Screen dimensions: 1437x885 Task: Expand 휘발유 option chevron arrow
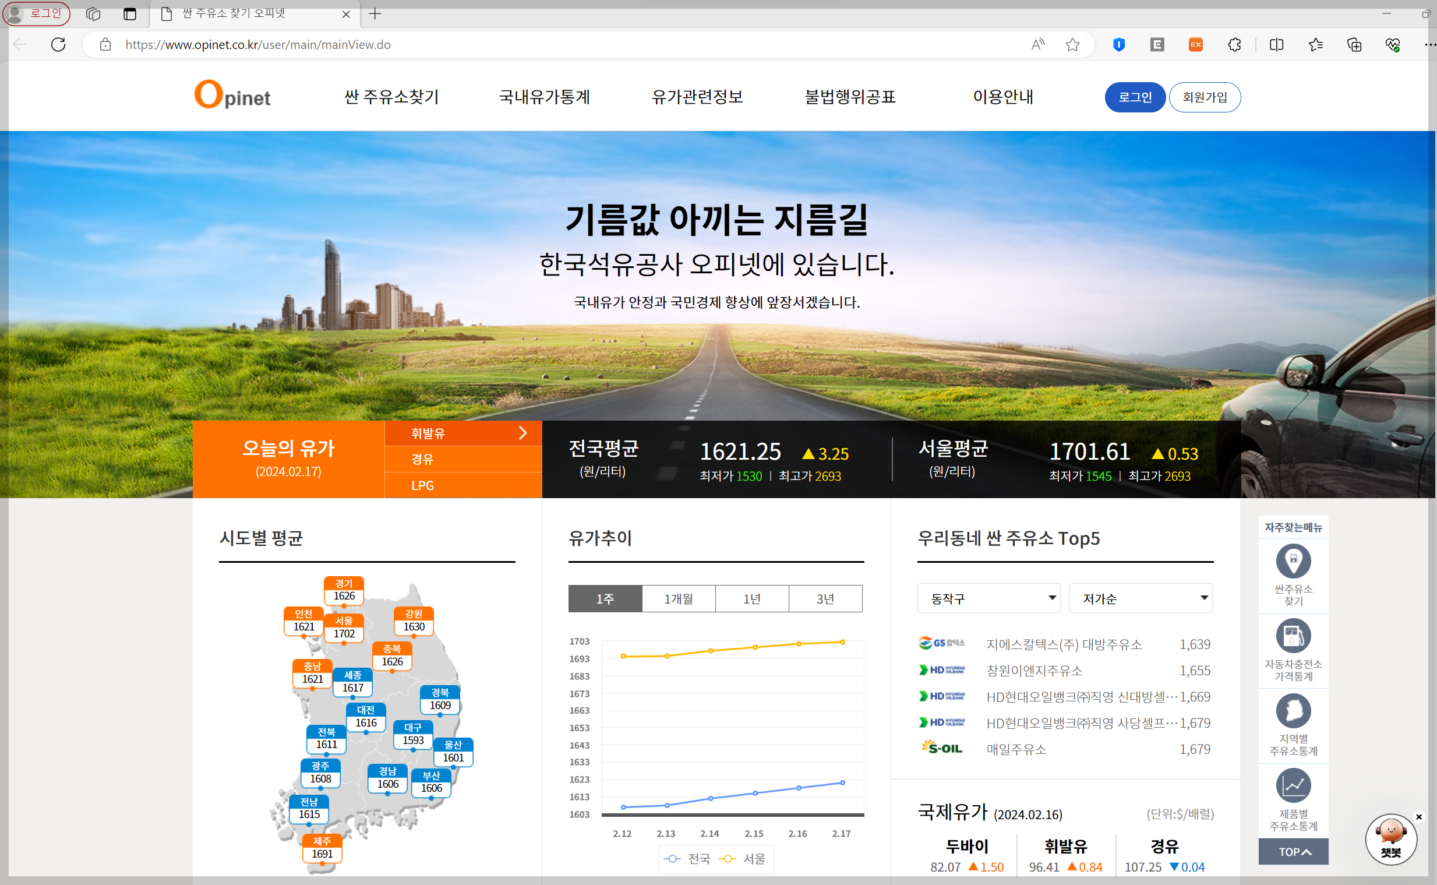pos(523,432)
